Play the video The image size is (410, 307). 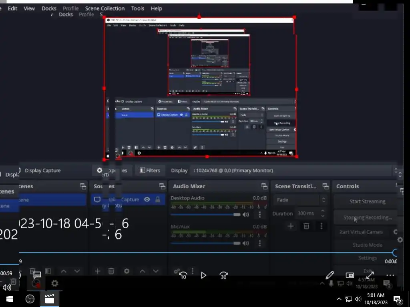coord(203,275)
